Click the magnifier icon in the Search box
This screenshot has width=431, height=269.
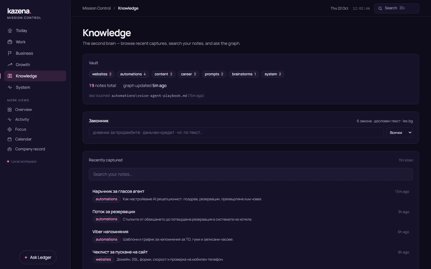coord(380,8)
